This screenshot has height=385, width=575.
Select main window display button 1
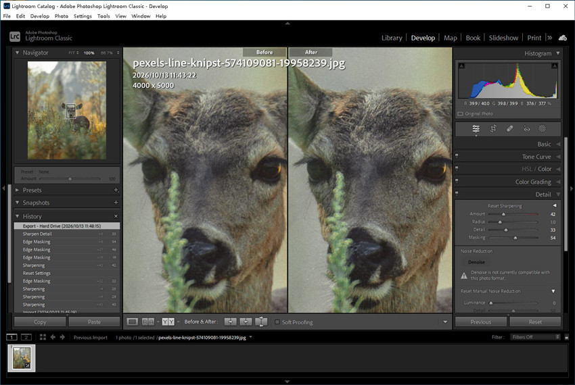[x=11, y=337]
